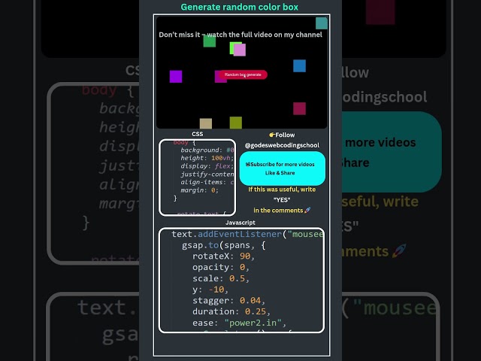
Task: Click the "stagger: 0.04," code line
Action: [x=228, y=301]
